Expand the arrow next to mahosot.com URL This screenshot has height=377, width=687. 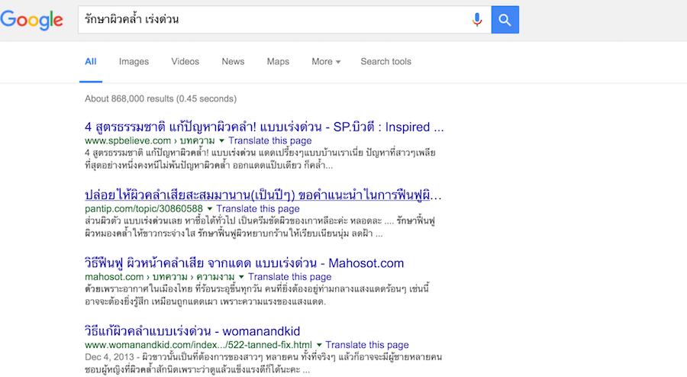click(x=241, y=277)
